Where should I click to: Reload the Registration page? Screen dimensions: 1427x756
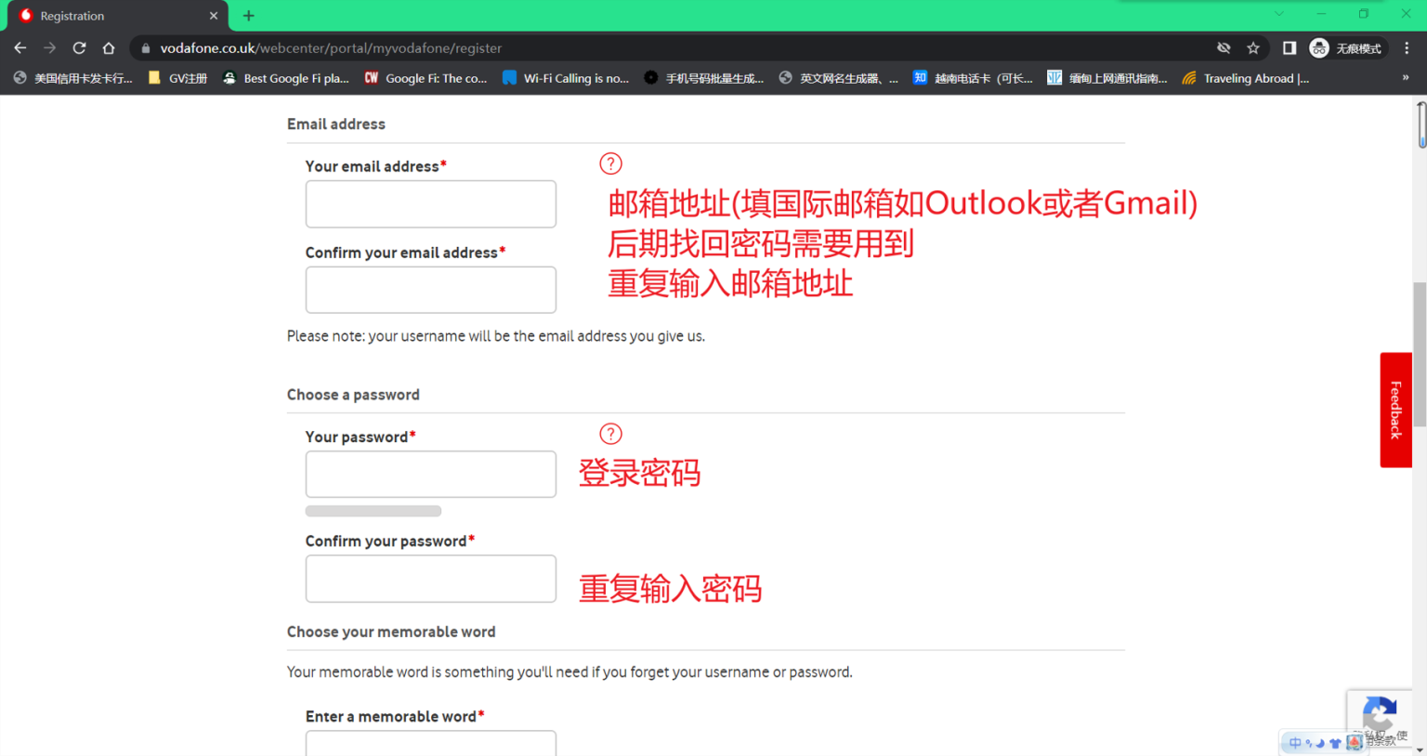point(79,47)
